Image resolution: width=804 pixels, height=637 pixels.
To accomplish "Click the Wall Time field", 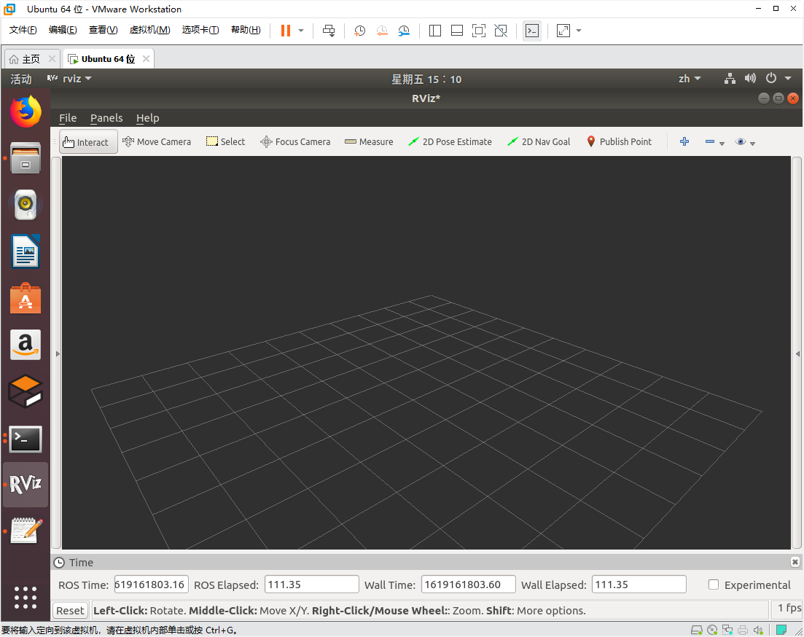I will 468,585.
